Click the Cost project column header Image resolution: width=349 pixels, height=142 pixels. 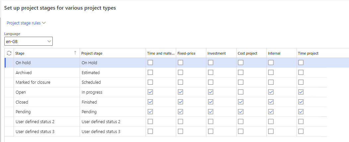click(251, 53)
